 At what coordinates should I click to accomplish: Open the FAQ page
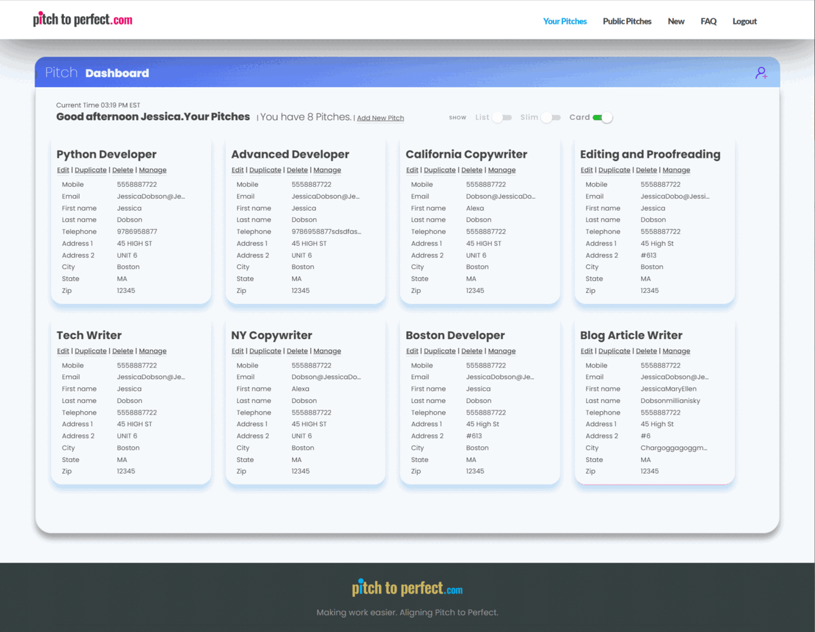[708, 21]
